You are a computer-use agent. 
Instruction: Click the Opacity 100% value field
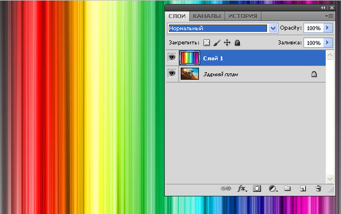coord(314,28)
